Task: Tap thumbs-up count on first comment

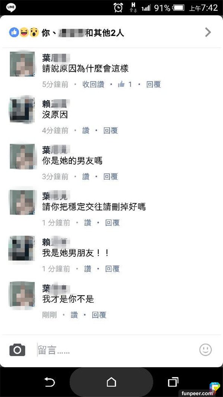Action: pos(125,85)
